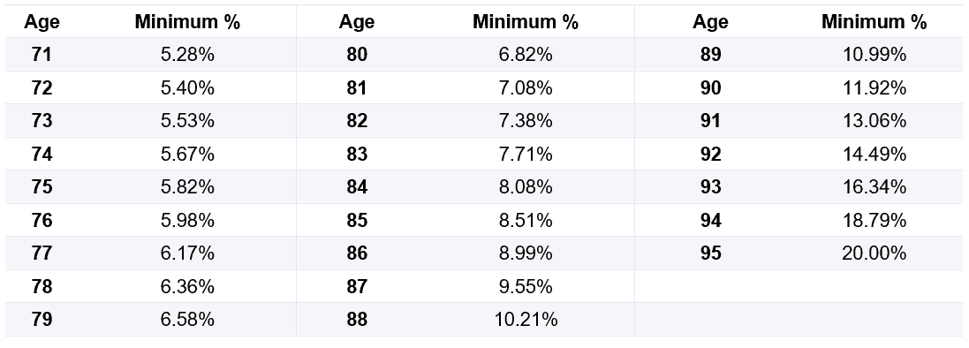Image resolution: width=969 pixels, height=348 pixels.
Task: Click the age 88 cell
Action: click(x=357, y=320)
